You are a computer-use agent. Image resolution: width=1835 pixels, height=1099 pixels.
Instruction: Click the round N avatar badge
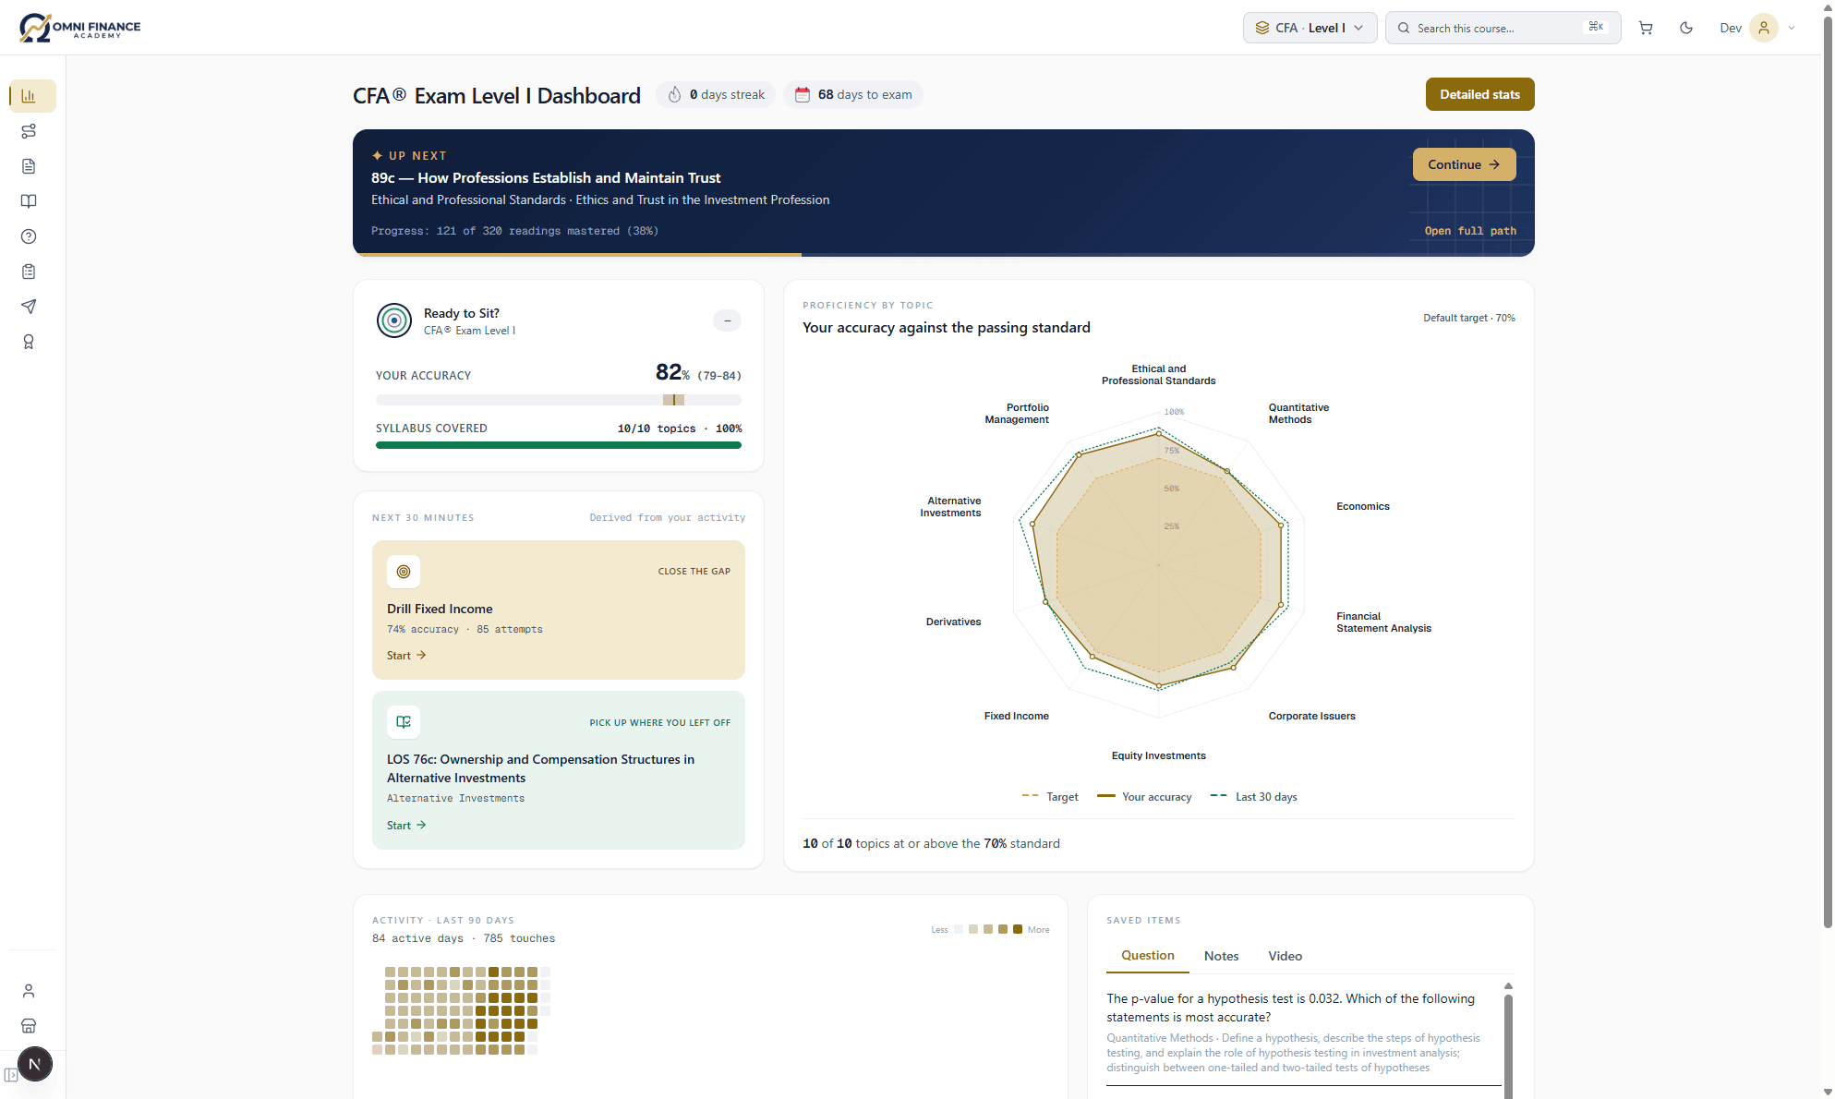(35, 1065)
